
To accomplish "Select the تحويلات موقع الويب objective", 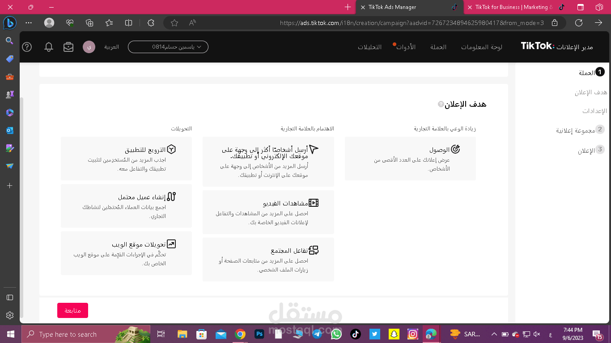I will point(126,253).
